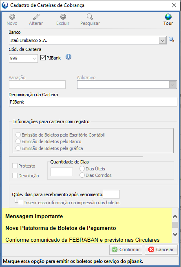Open the Cód. da Carteira dropdown
The image size is (181, 267).
pos(34,58)
